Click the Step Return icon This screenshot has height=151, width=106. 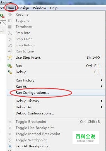pos(10,45)
